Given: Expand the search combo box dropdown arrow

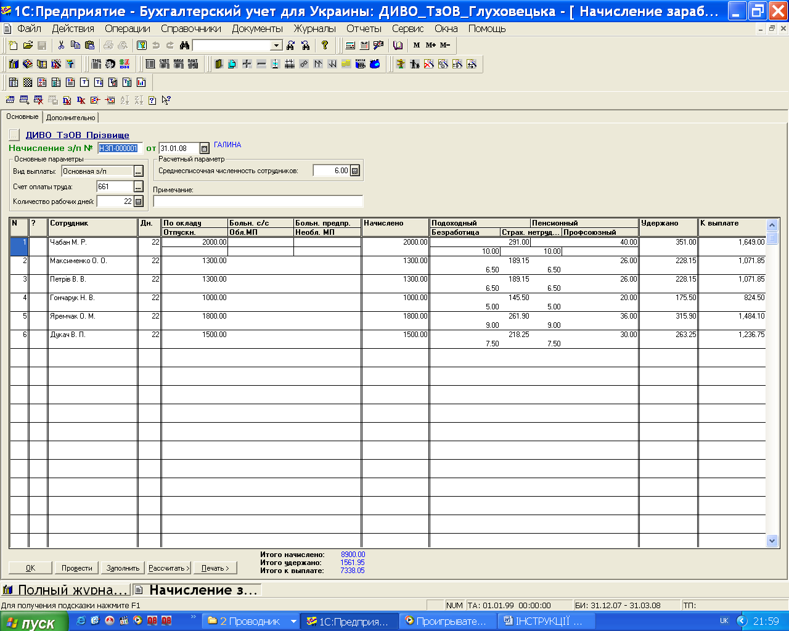Looking at the screenshot, I should pyautogui.click(x=276, y=46).
